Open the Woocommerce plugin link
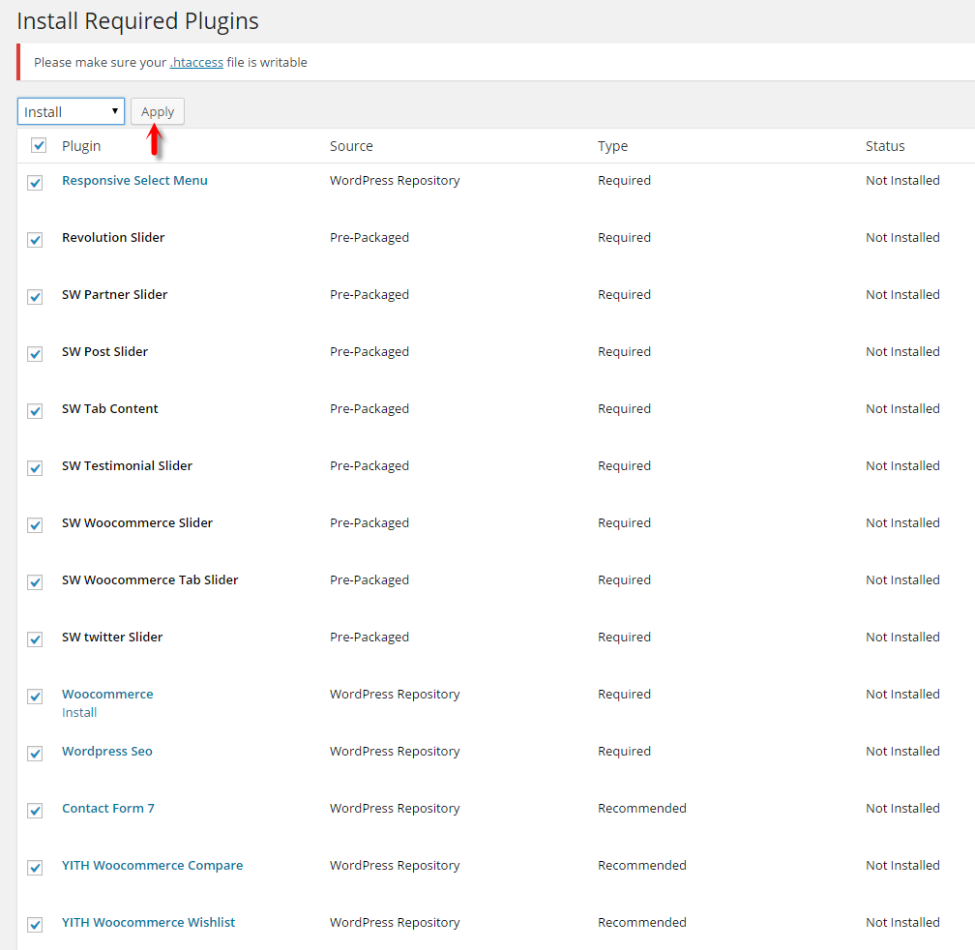Image resolution: width=975 pixels, height=950 pixels. (x=107, y=694)
